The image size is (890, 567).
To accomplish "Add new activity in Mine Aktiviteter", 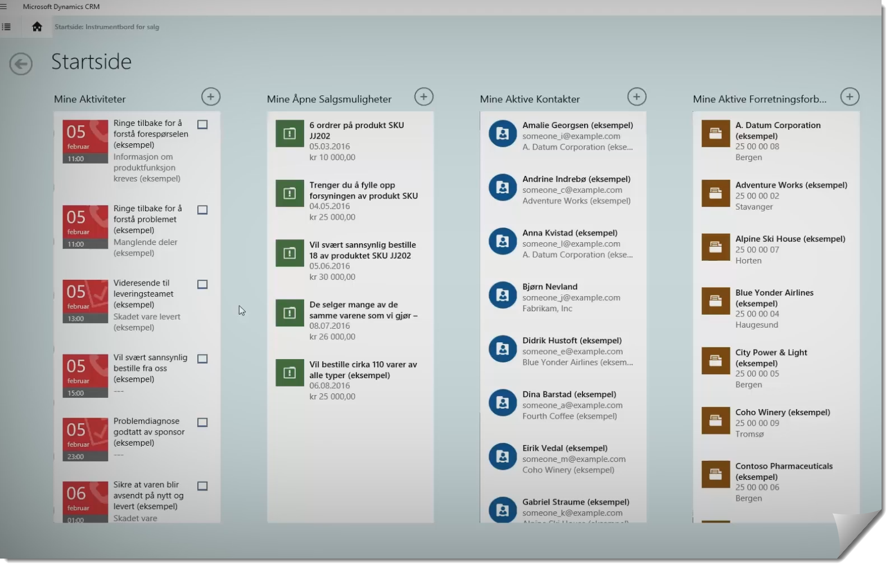I will tap(210, 97).
